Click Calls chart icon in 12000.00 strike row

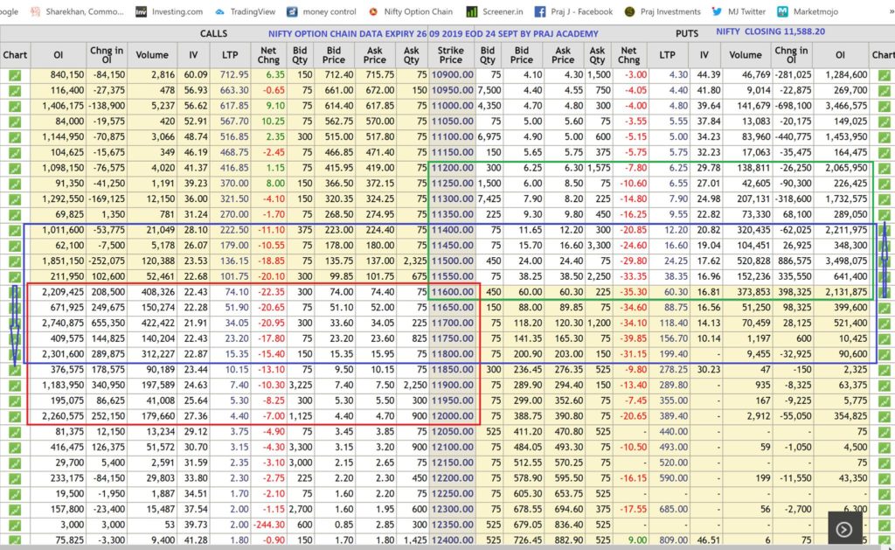15,416
